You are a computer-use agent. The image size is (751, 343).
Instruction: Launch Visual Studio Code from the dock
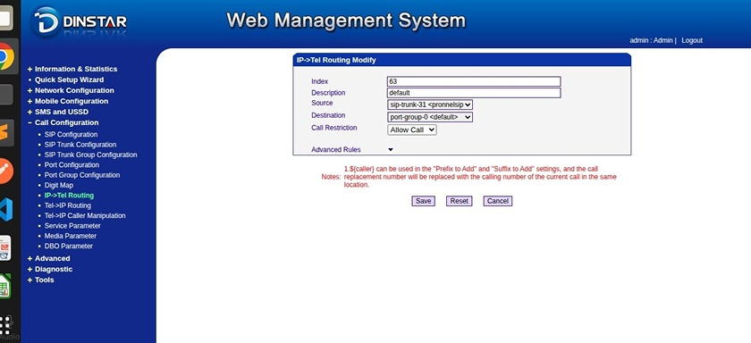(5, 210)
